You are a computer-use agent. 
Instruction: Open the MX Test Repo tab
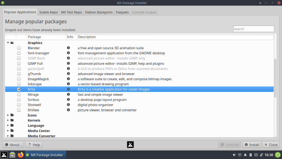pos(72,12)
